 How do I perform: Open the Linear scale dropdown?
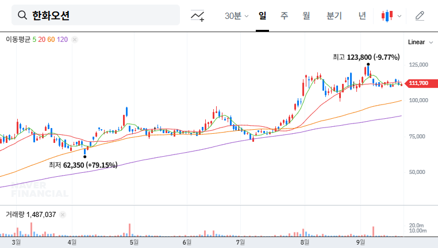pyautogui.click(x=420, y=42)
